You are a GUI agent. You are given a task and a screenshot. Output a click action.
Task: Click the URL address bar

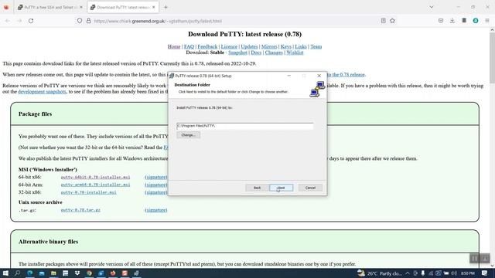235,21
